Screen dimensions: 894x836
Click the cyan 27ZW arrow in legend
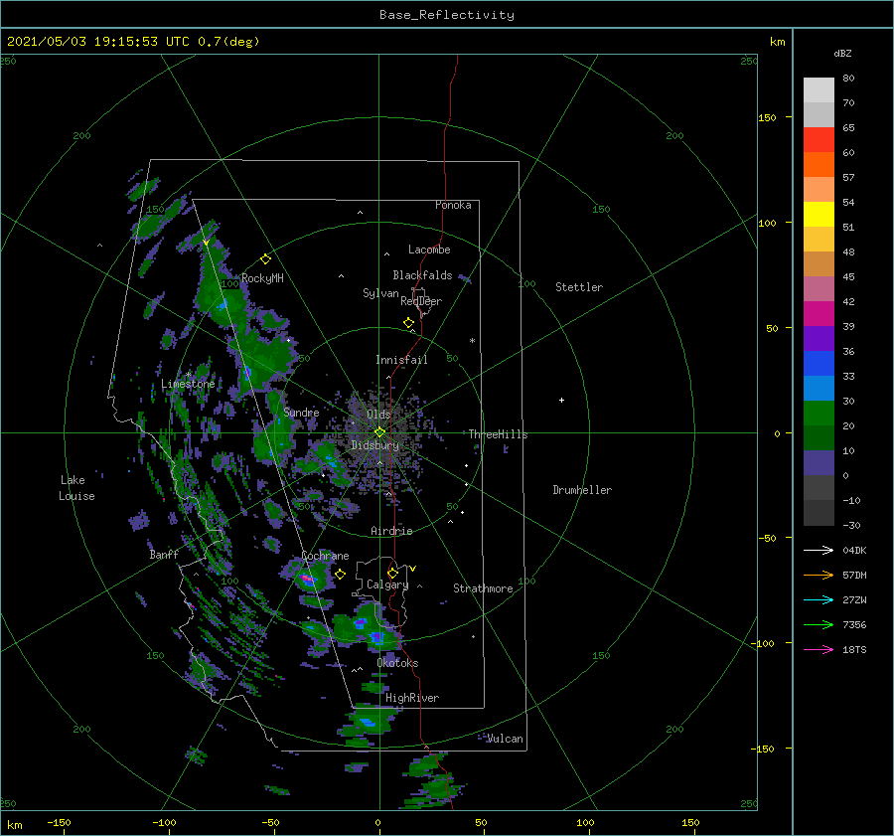(x=819, y=599)
